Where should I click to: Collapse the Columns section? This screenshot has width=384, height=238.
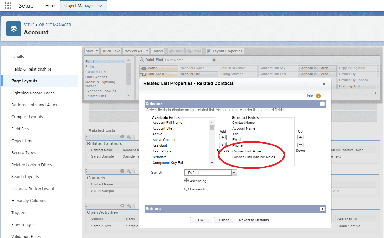[322, 103]
